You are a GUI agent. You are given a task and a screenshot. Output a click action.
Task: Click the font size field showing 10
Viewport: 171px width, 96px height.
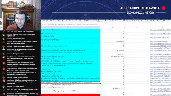pos(98,20)
